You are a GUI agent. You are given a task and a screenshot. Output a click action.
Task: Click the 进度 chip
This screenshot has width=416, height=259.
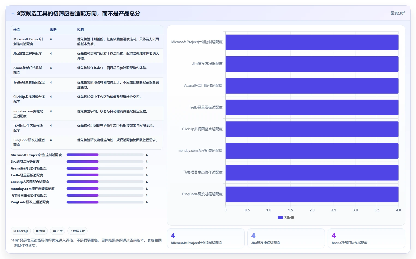[x=58, y=231]
